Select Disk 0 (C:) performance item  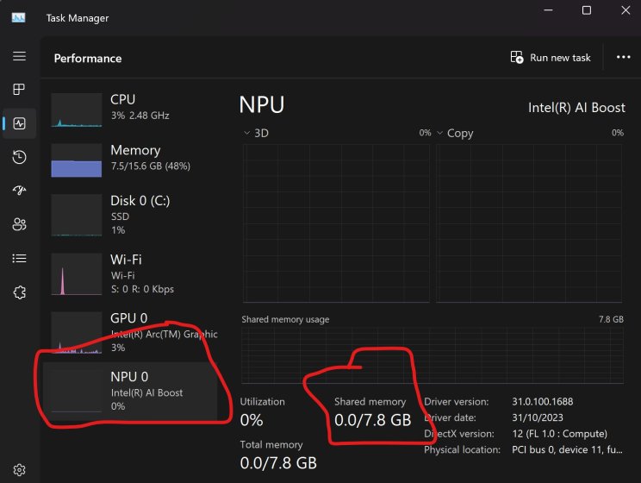[x=134, y=214]
